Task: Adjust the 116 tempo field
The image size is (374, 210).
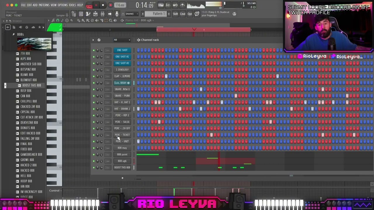Action: coord(120,5)
